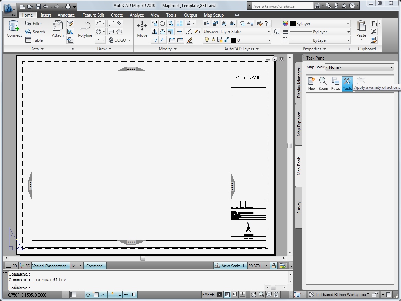Open the COGO dropdown

point(119,40)
